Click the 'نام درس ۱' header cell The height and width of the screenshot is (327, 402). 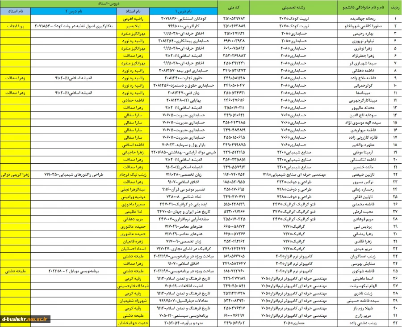coord(183,11)
